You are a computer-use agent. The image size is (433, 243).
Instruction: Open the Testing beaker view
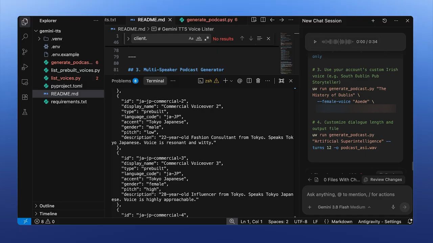25,112
